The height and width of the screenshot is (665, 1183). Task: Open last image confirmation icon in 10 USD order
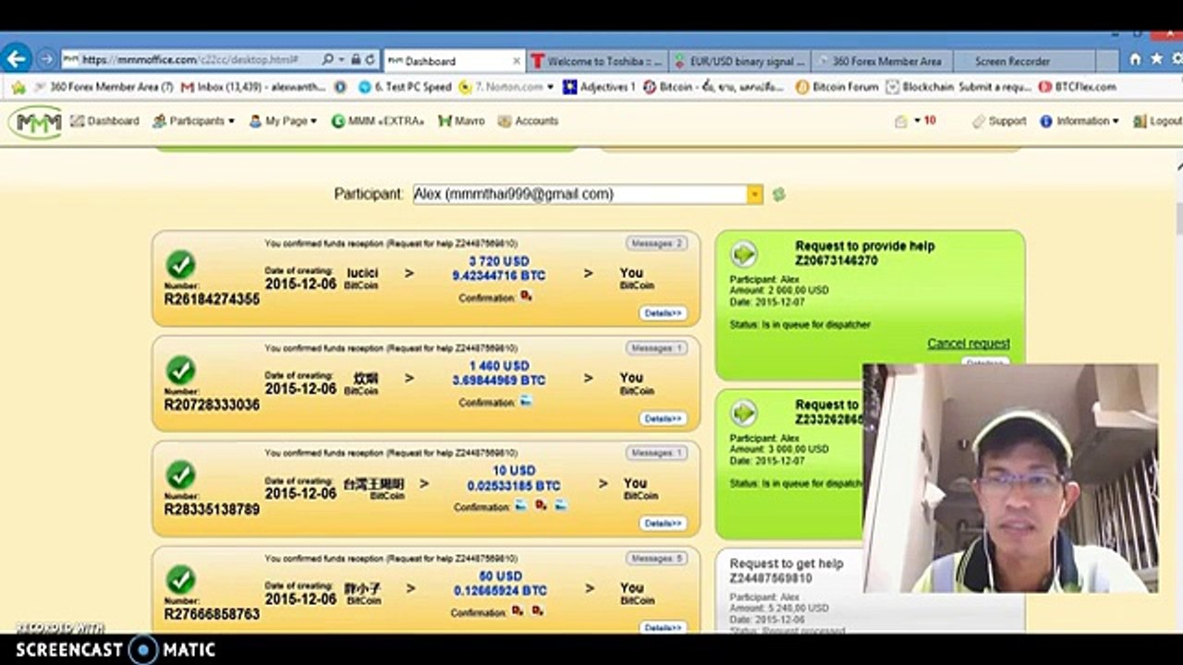tap(561, 505)
